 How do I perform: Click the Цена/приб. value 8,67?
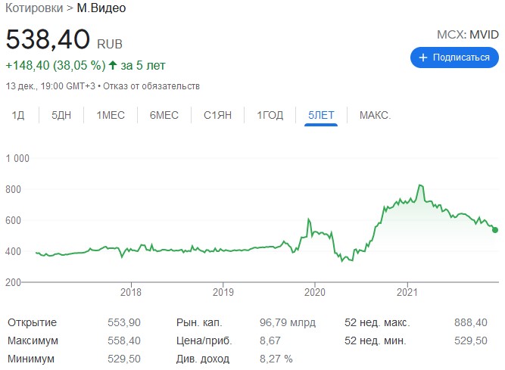coord(270,340)
